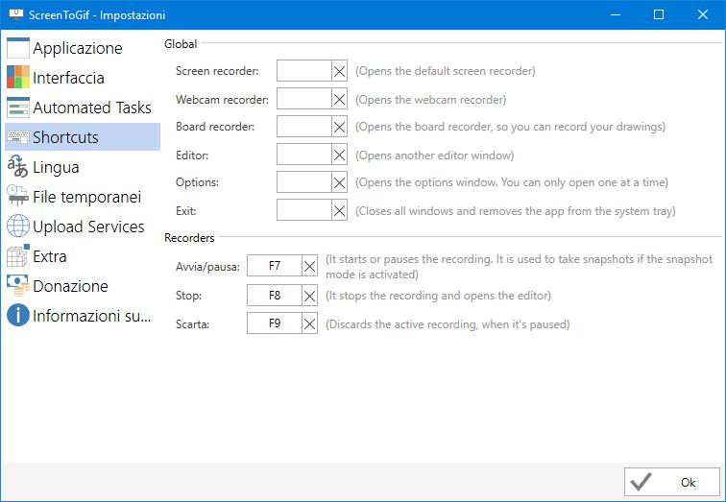Image resolution: width=726 pixels, height=502 pixels.
Task: Focus the Options shortcut field
Action: 304,182
